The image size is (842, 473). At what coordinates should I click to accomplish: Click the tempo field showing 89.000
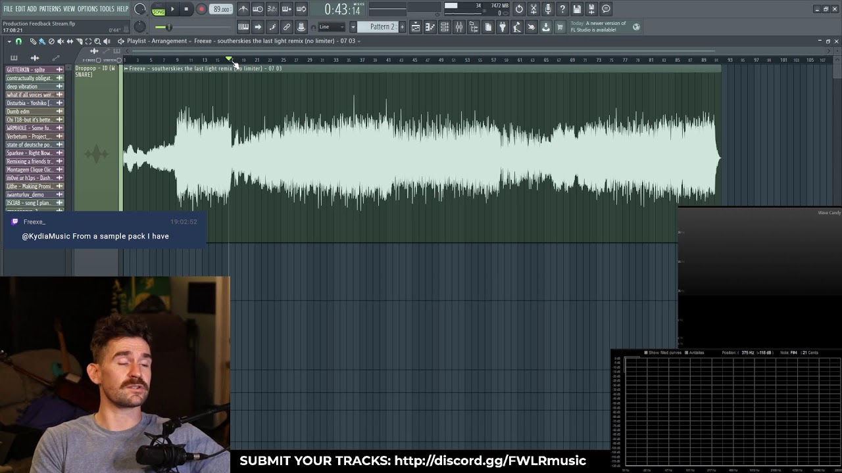click(x=222, y=9)
